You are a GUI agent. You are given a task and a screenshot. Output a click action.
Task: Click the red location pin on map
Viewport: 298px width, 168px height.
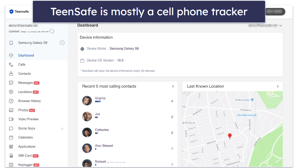pos(230,136)
